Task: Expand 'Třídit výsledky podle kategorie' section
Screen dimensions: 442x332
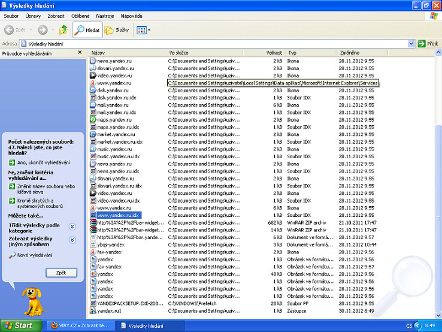Action: [x=72, y=227]
